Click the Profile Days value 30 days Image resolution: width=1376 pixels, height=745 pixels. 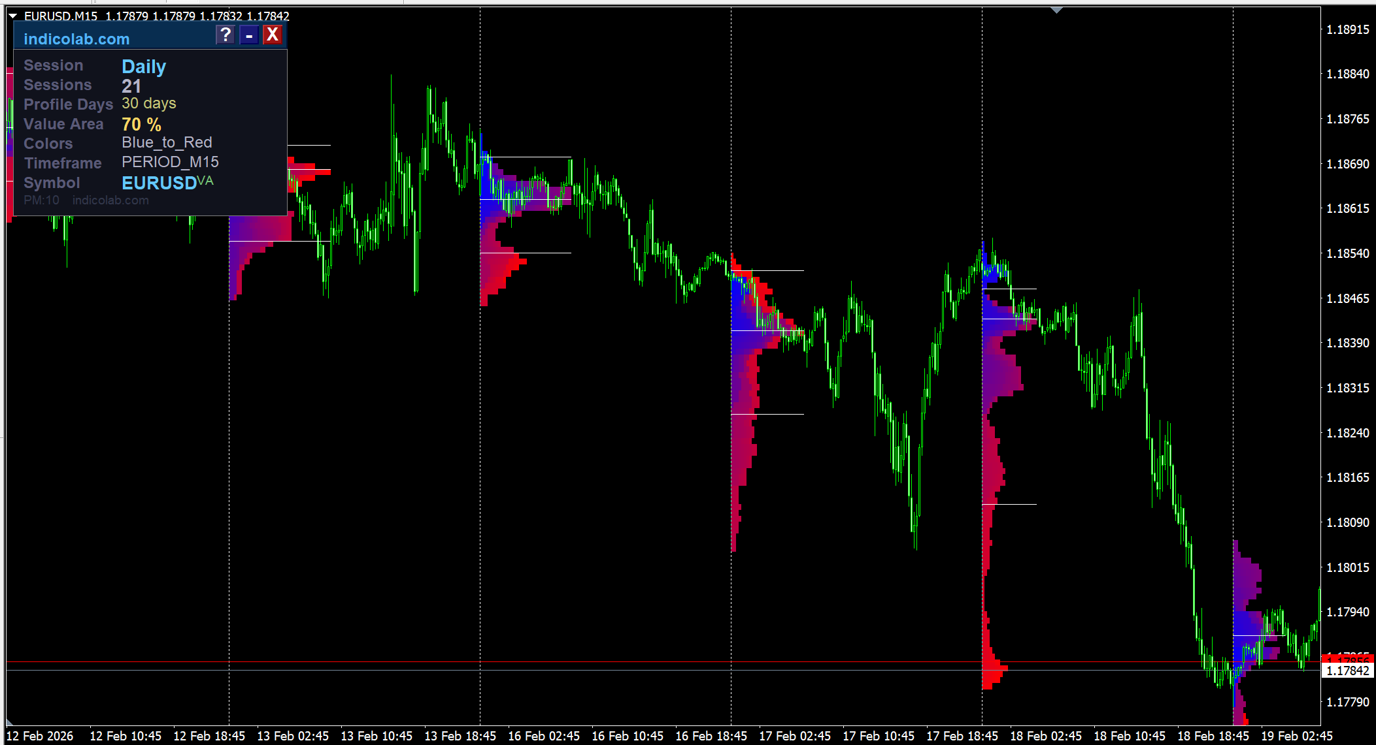coord(148,103)
